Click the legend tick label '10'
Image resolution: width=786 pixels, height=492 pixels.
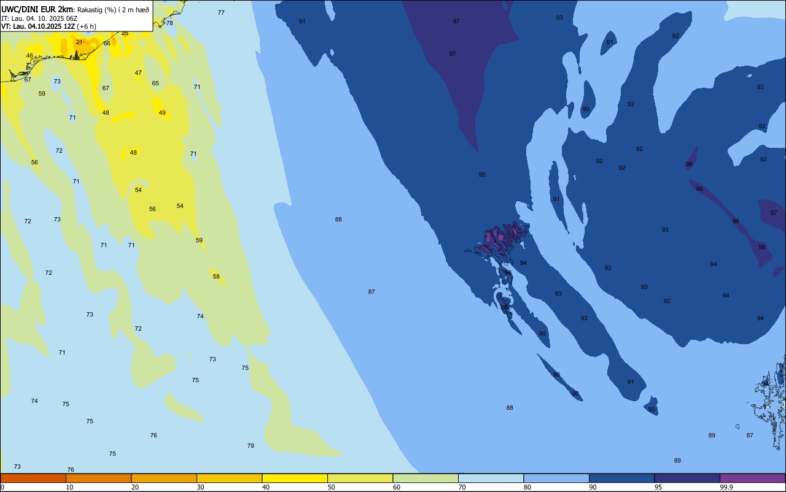[69, 487]
